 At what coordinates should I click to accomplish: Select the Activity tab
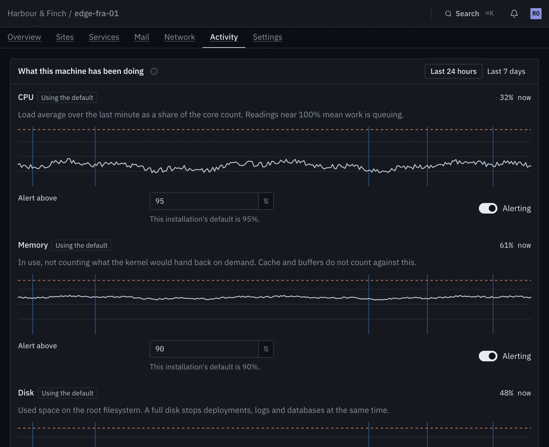coord(224,37)
